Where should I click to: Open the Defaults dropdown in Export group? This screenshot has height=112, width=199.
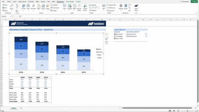point(93,10)
